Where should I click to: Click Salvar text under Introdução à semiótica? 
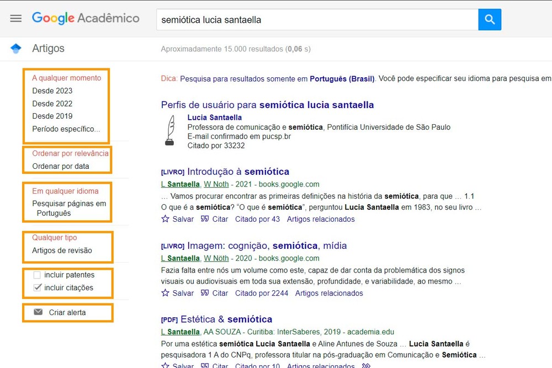[183, 219]
